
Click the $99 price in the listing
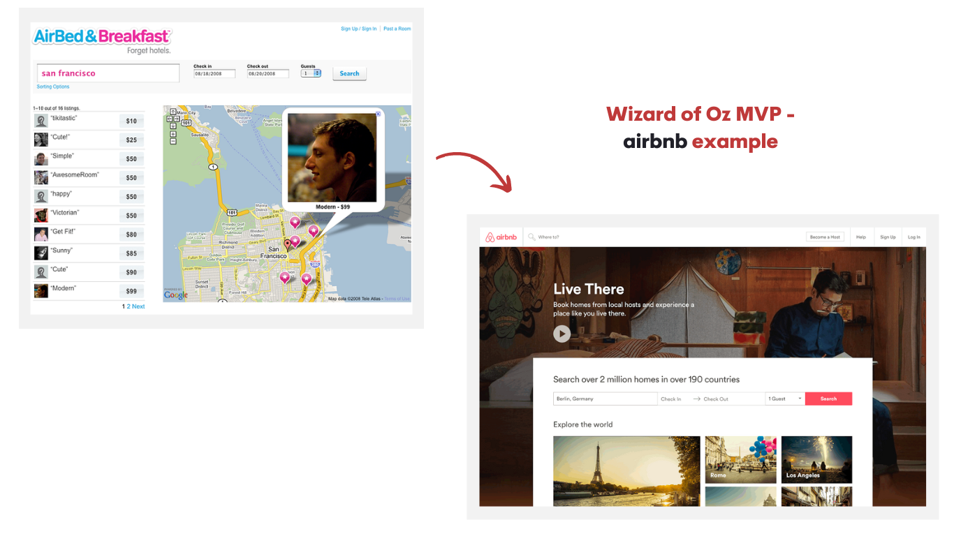(x=131, y=291)
